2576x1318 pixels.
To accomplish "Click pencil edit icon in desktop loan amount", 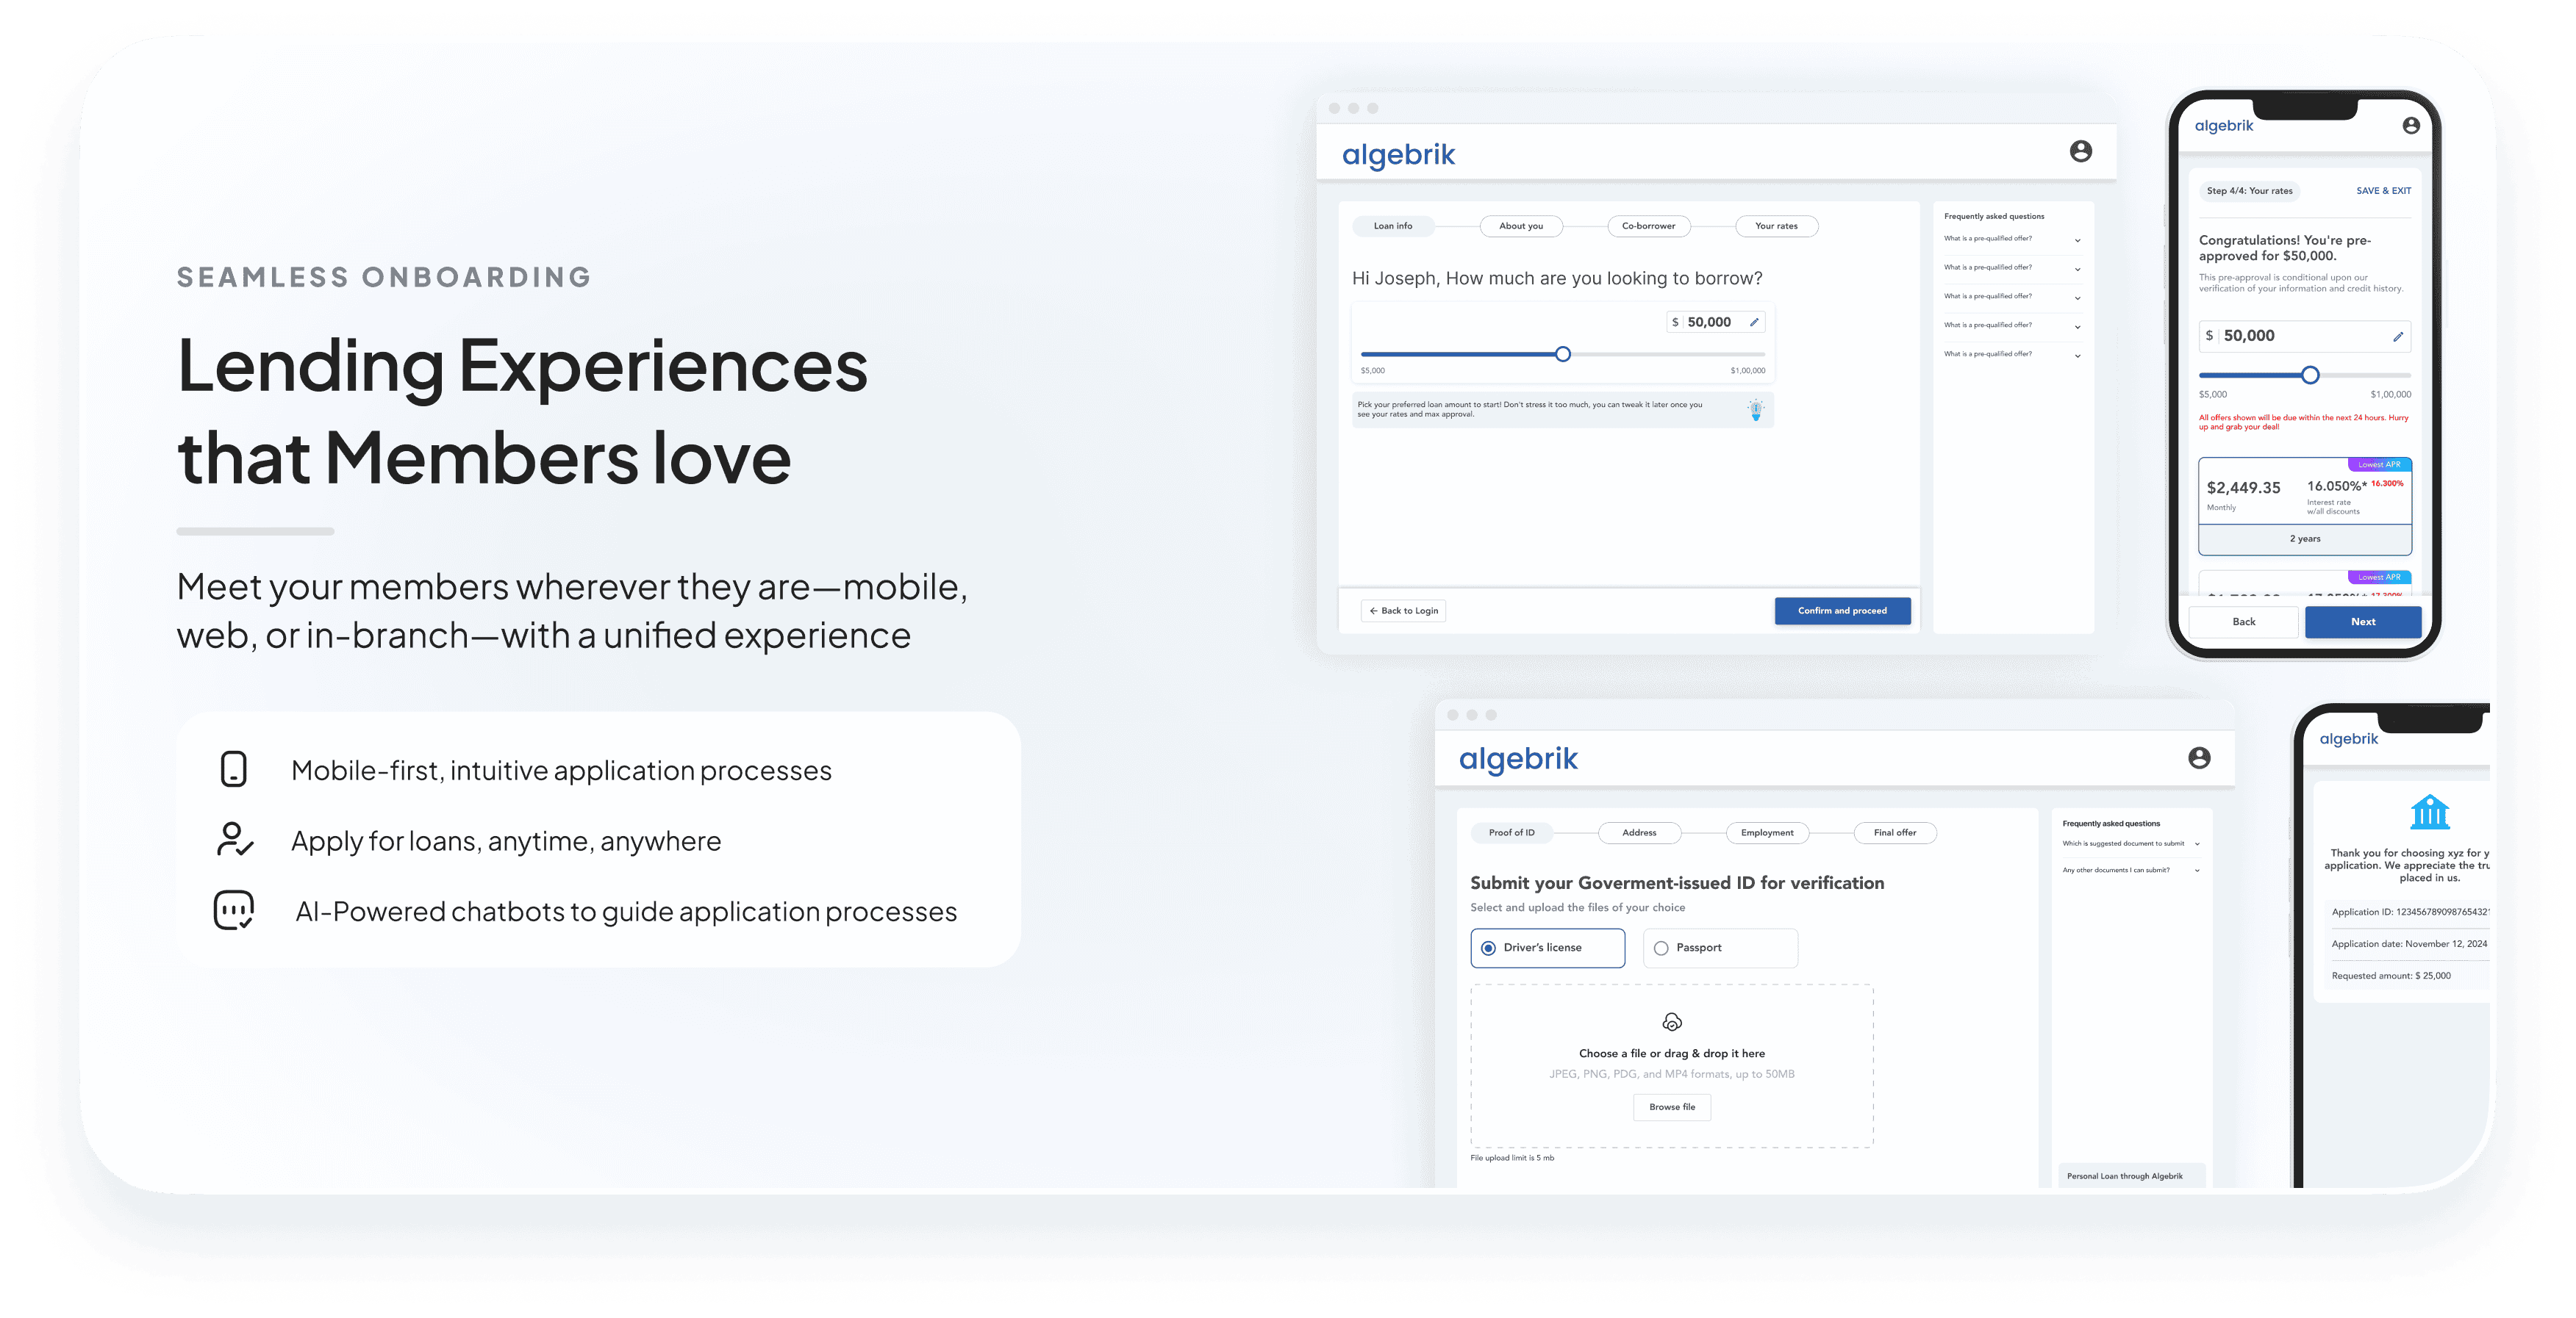I will point(1753,323).
